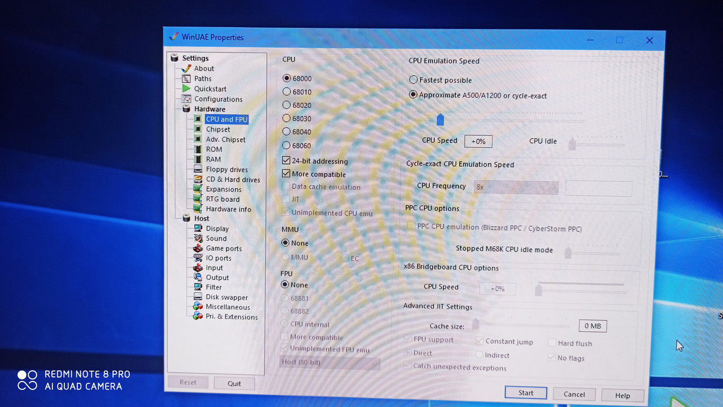The height and width of the screenshot is (407, 723).
Task: Click the Start button
Action: pos(525,393)
